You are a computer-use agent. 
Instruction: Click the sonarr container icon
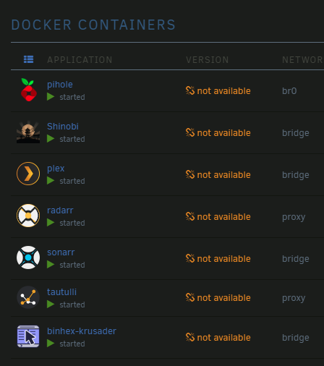(28, 258)
